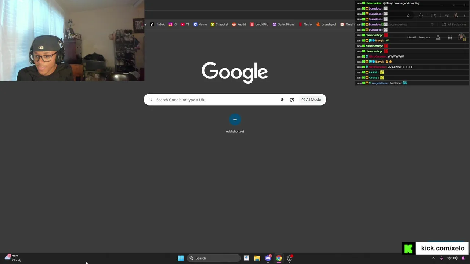Open Google Images link
Image resolution: width=470 pixels, height=264 pixels.
(424, 37)
